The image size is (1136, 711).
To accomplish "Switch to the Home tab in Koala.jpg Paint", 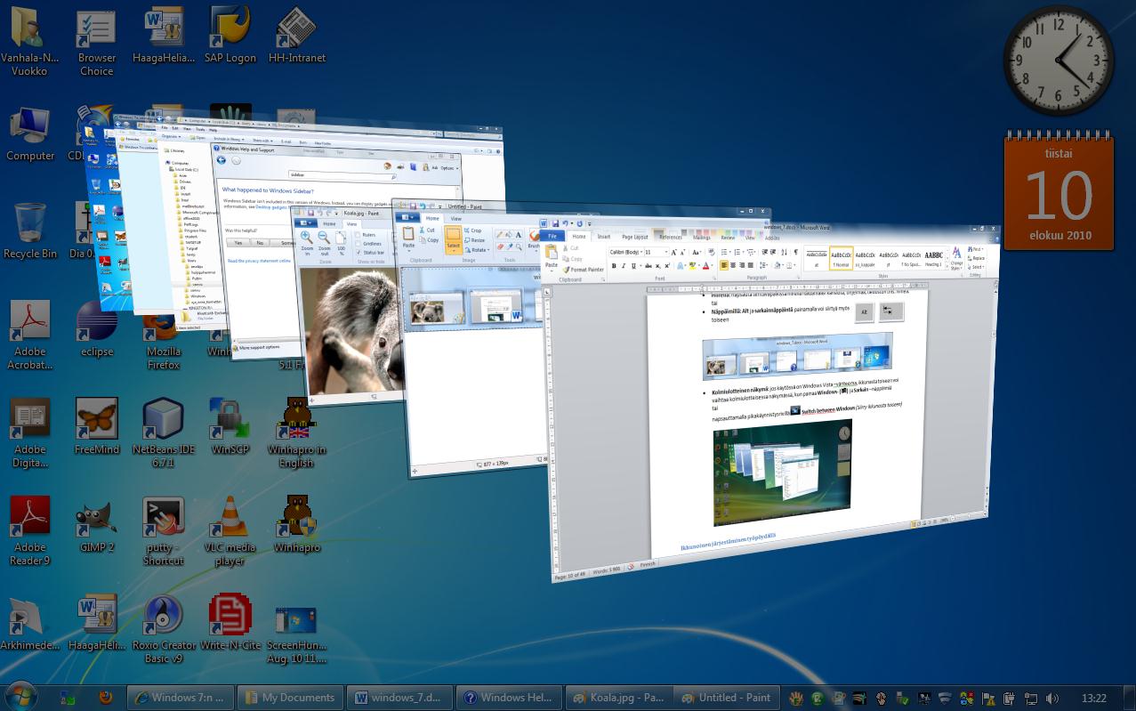I will tap(329, 224).
